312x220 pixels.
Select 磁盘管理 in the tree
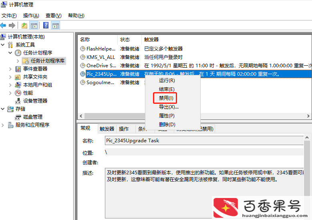33,117
